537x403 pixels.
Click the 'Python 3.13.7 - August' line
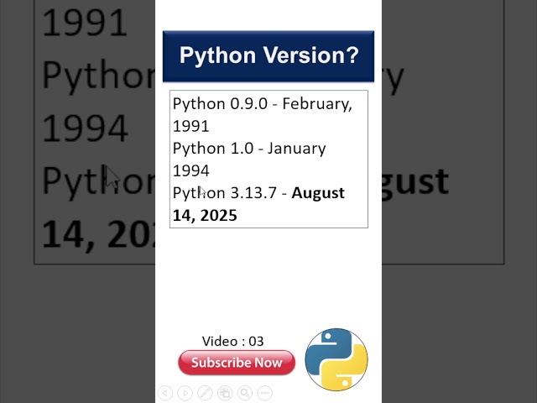coord(258,193)
